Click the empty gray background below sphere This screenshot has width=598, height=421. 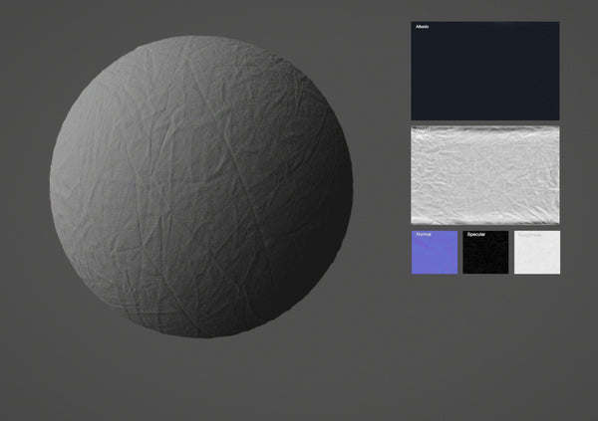click(200, 383)
